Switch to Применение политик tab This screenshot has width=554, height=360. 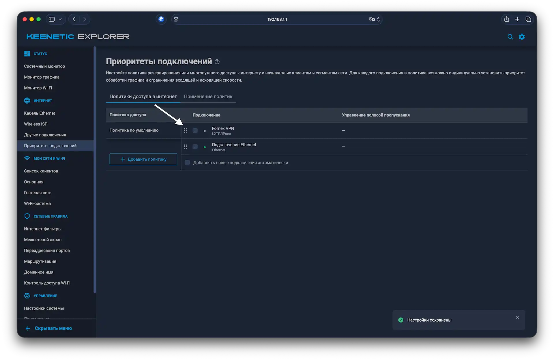(x=208, y=97)
